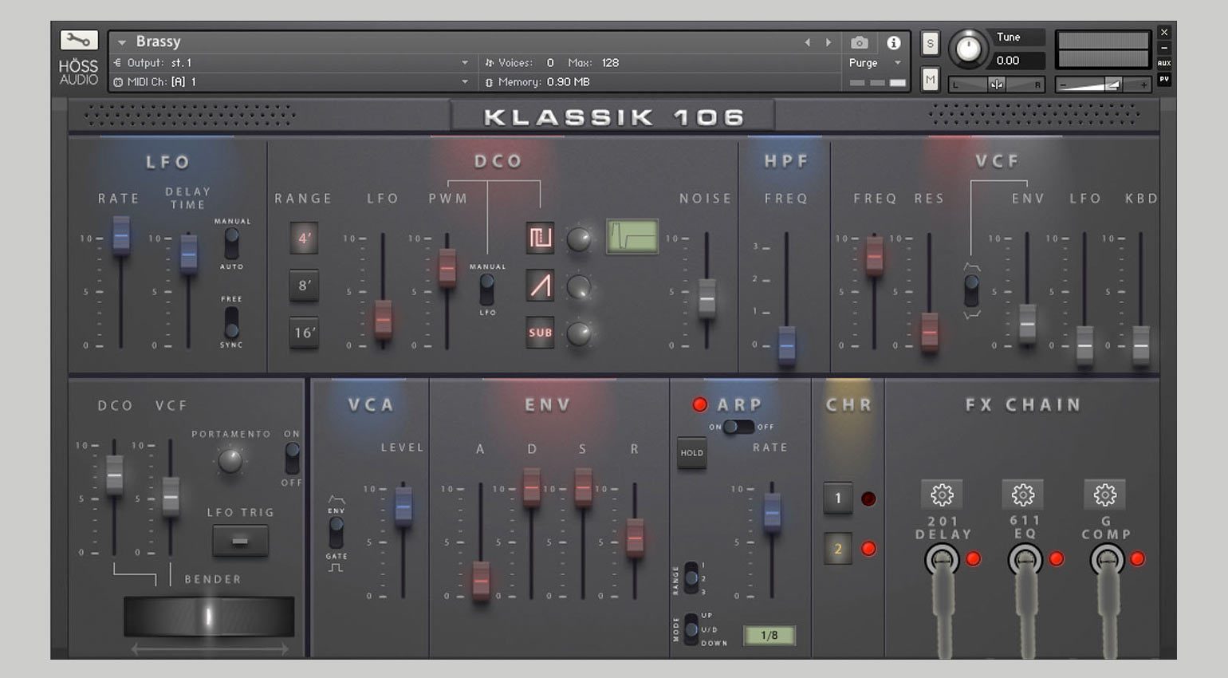
Task: Adjust the square wave level knob
Action: (x=579, y=238)
